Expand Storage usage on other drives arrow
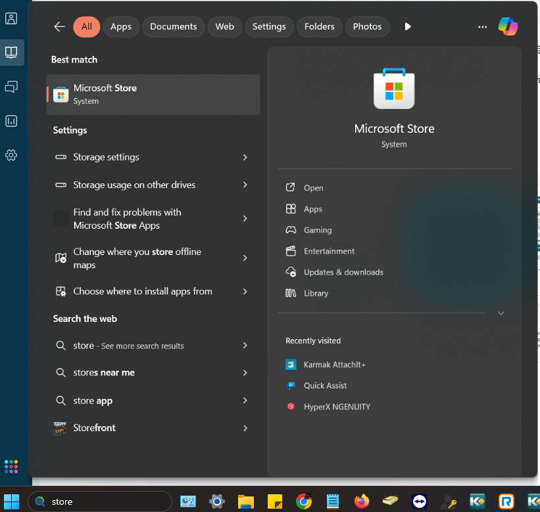This screenshot has height=512, width=540. [245, 185]
